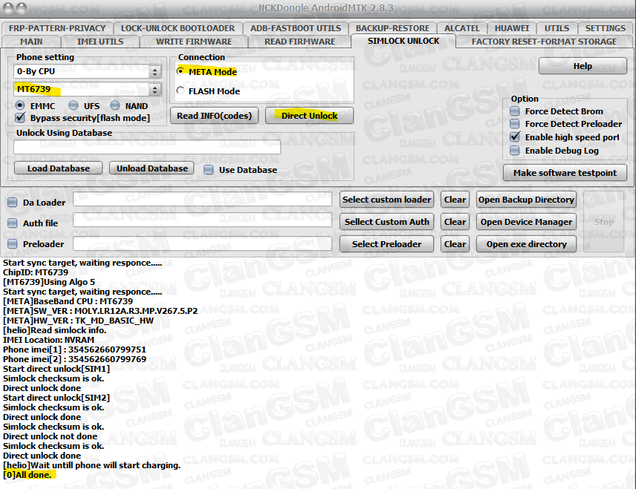Viewport: 636px width, 489px height.
Task: Select the SIMLOCK UNLOCK tab
Action: click(x=403, y=41)
